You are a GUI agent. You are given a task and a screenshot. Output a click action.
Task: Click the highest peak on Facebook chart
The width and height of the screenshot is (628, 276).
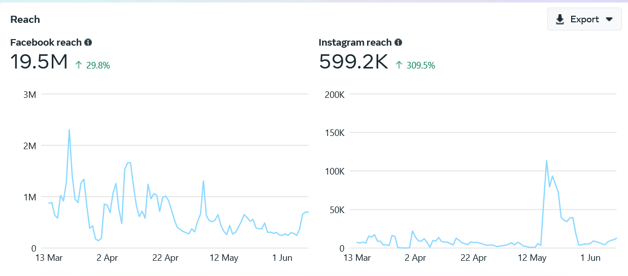(x=69, y=130)
